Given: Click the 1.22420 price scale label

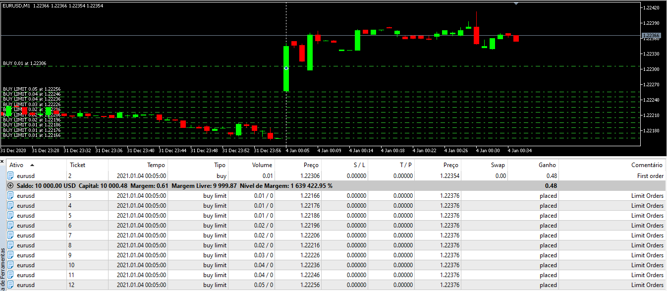Looking at the screenshot, I should click(652, 8).
